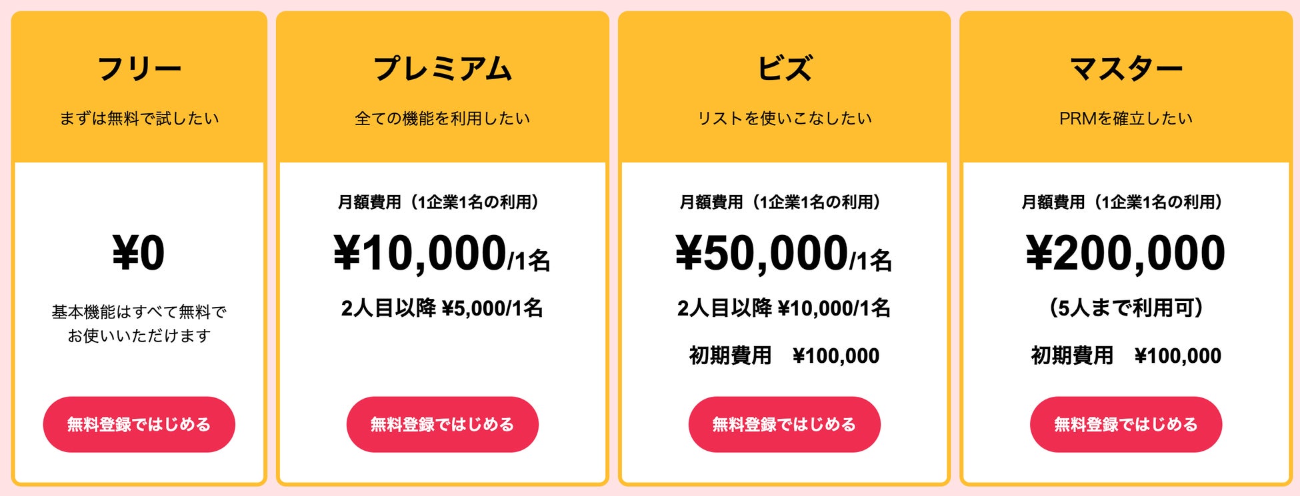Click the 基本機能はすべて無料で description

[x=139, y=312]
